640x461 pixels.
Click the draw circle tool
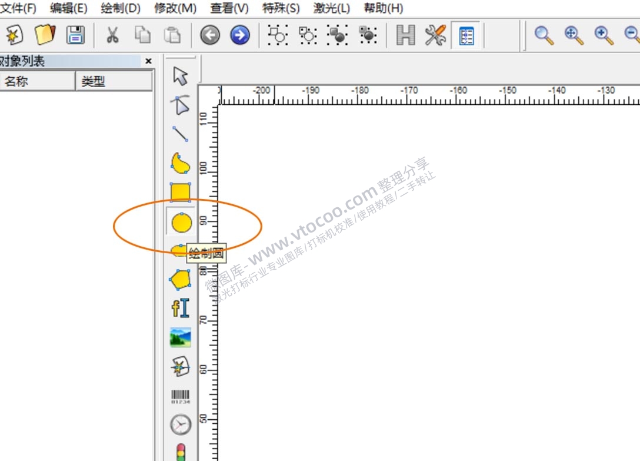(x=181, y=223)
